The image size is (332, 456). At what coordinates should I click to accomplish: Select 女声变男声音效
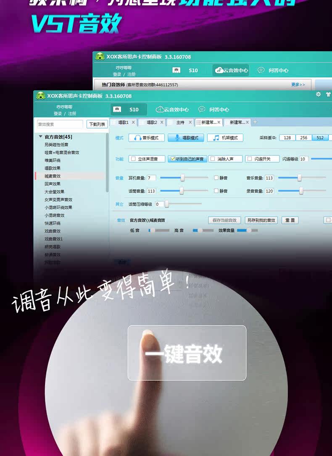[x=58, y=199]
